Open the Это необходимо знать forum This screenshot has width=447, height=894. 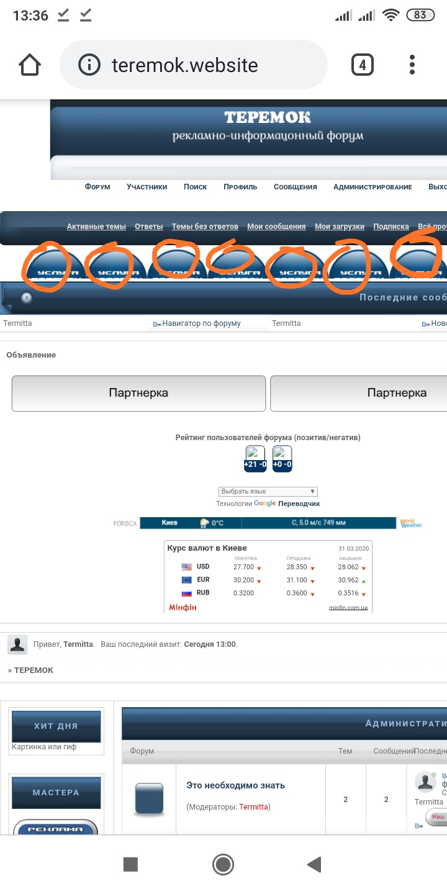pos(236,785)
